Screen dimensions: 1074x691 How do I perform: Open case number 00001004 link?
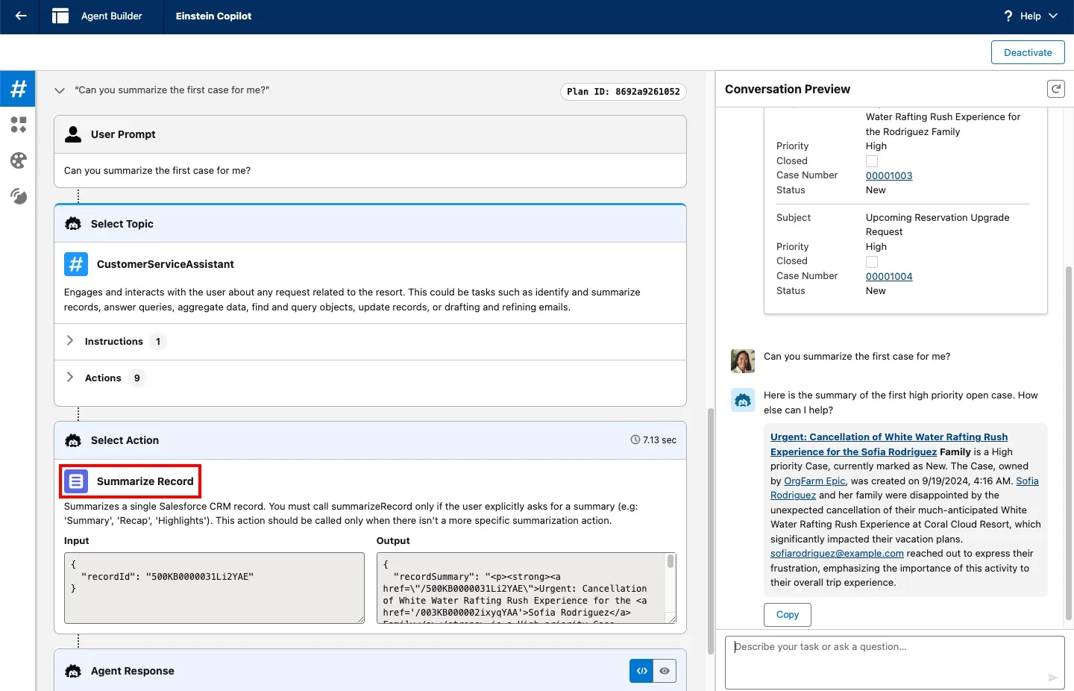pos(889,276)
